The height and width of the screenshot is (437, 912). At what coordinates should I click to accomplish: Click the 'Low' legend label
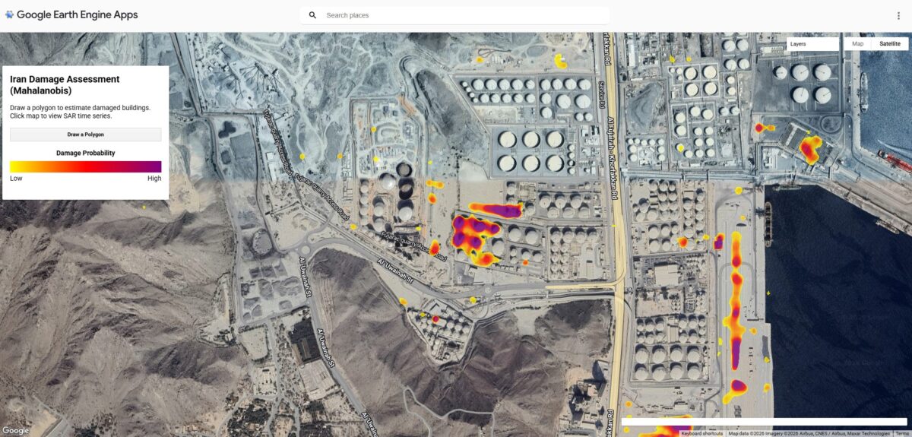[16, 179]
